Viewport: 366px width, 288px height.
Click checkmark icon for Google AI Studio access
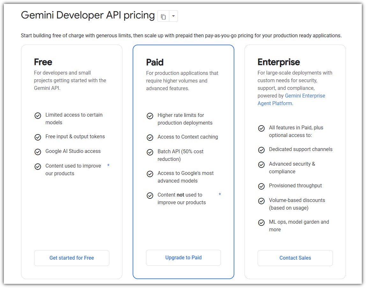click(x=38, y=152)
